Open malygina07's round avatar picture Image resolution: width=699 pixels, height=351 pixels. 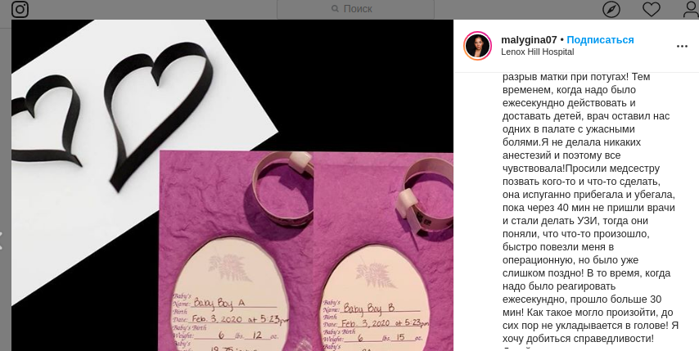[477, 46]
